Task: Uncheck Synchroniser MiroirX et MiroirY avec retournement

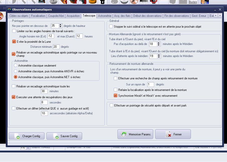Action: tap(116, 95)
